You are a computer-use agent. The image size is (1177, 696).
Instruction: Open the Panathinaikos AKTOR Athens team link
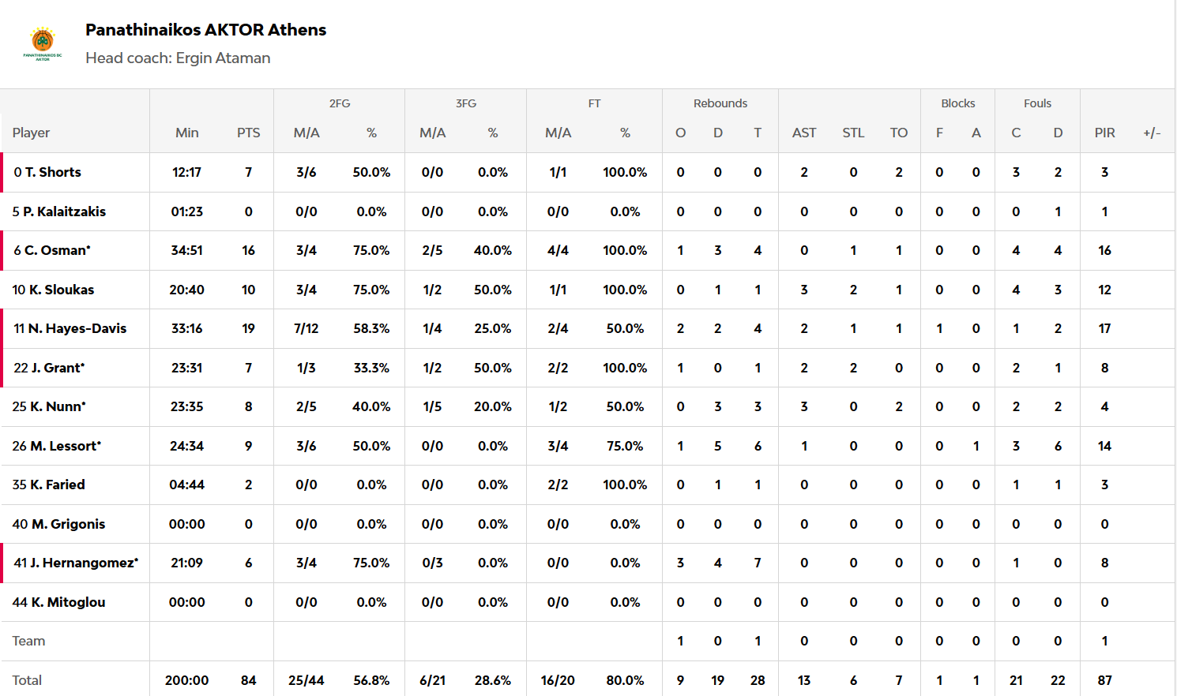205,30
